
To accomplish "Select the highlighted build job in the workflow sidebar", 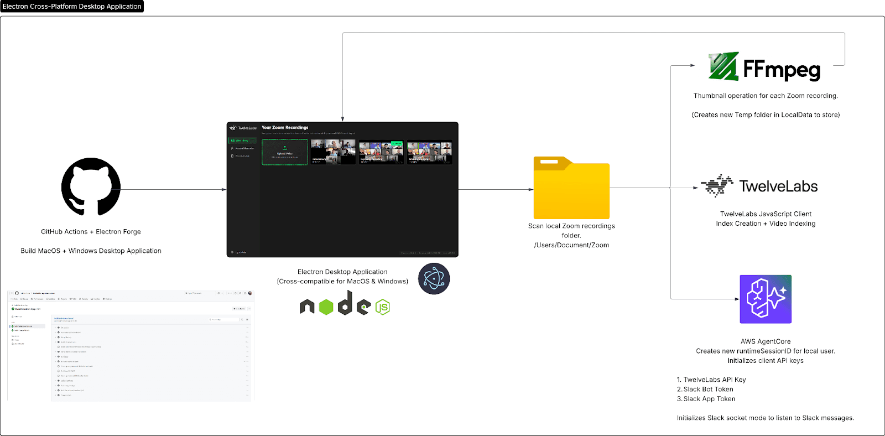I will point(28,326).
